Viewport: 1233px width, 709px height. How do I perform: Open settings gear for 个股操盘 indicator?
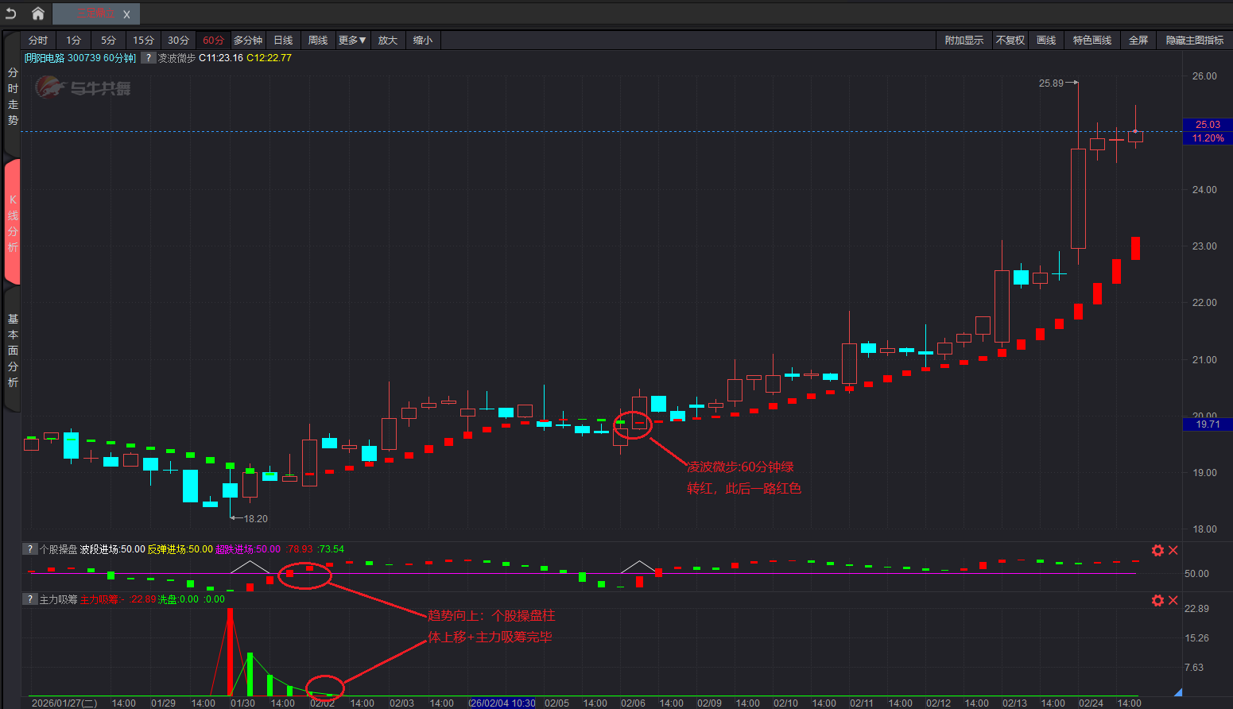click(1157, 550)
